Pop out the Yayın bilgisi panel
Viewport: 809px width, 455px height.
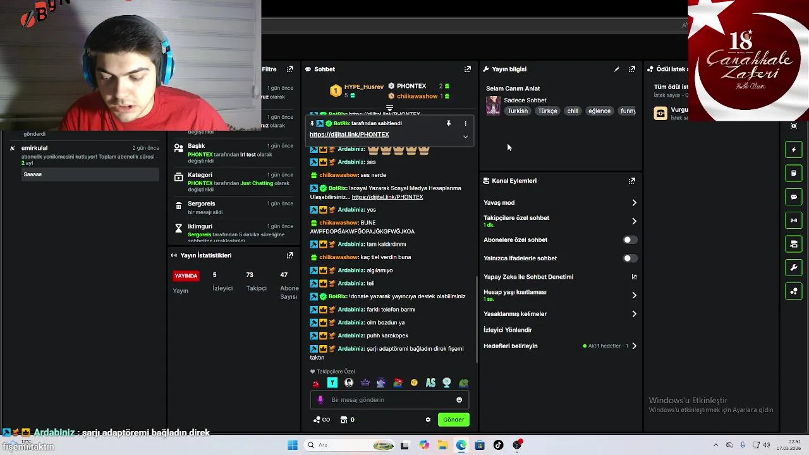(632, 69)
